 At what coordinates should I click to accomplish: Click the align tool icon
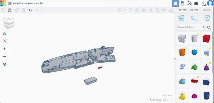coord(144,10)
